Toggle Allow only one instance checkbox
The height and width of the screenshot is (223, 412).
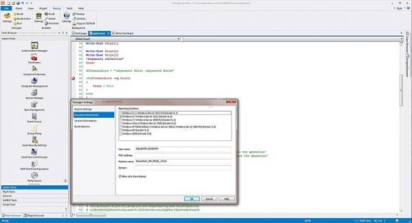(x=120, y=176)
